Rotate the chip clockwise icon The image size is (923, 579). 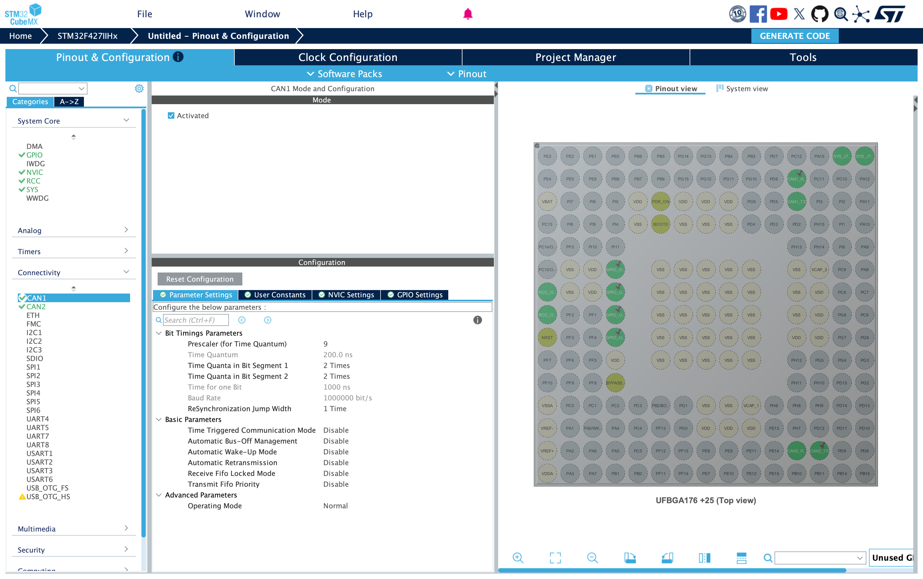click(x=630, y=558)
